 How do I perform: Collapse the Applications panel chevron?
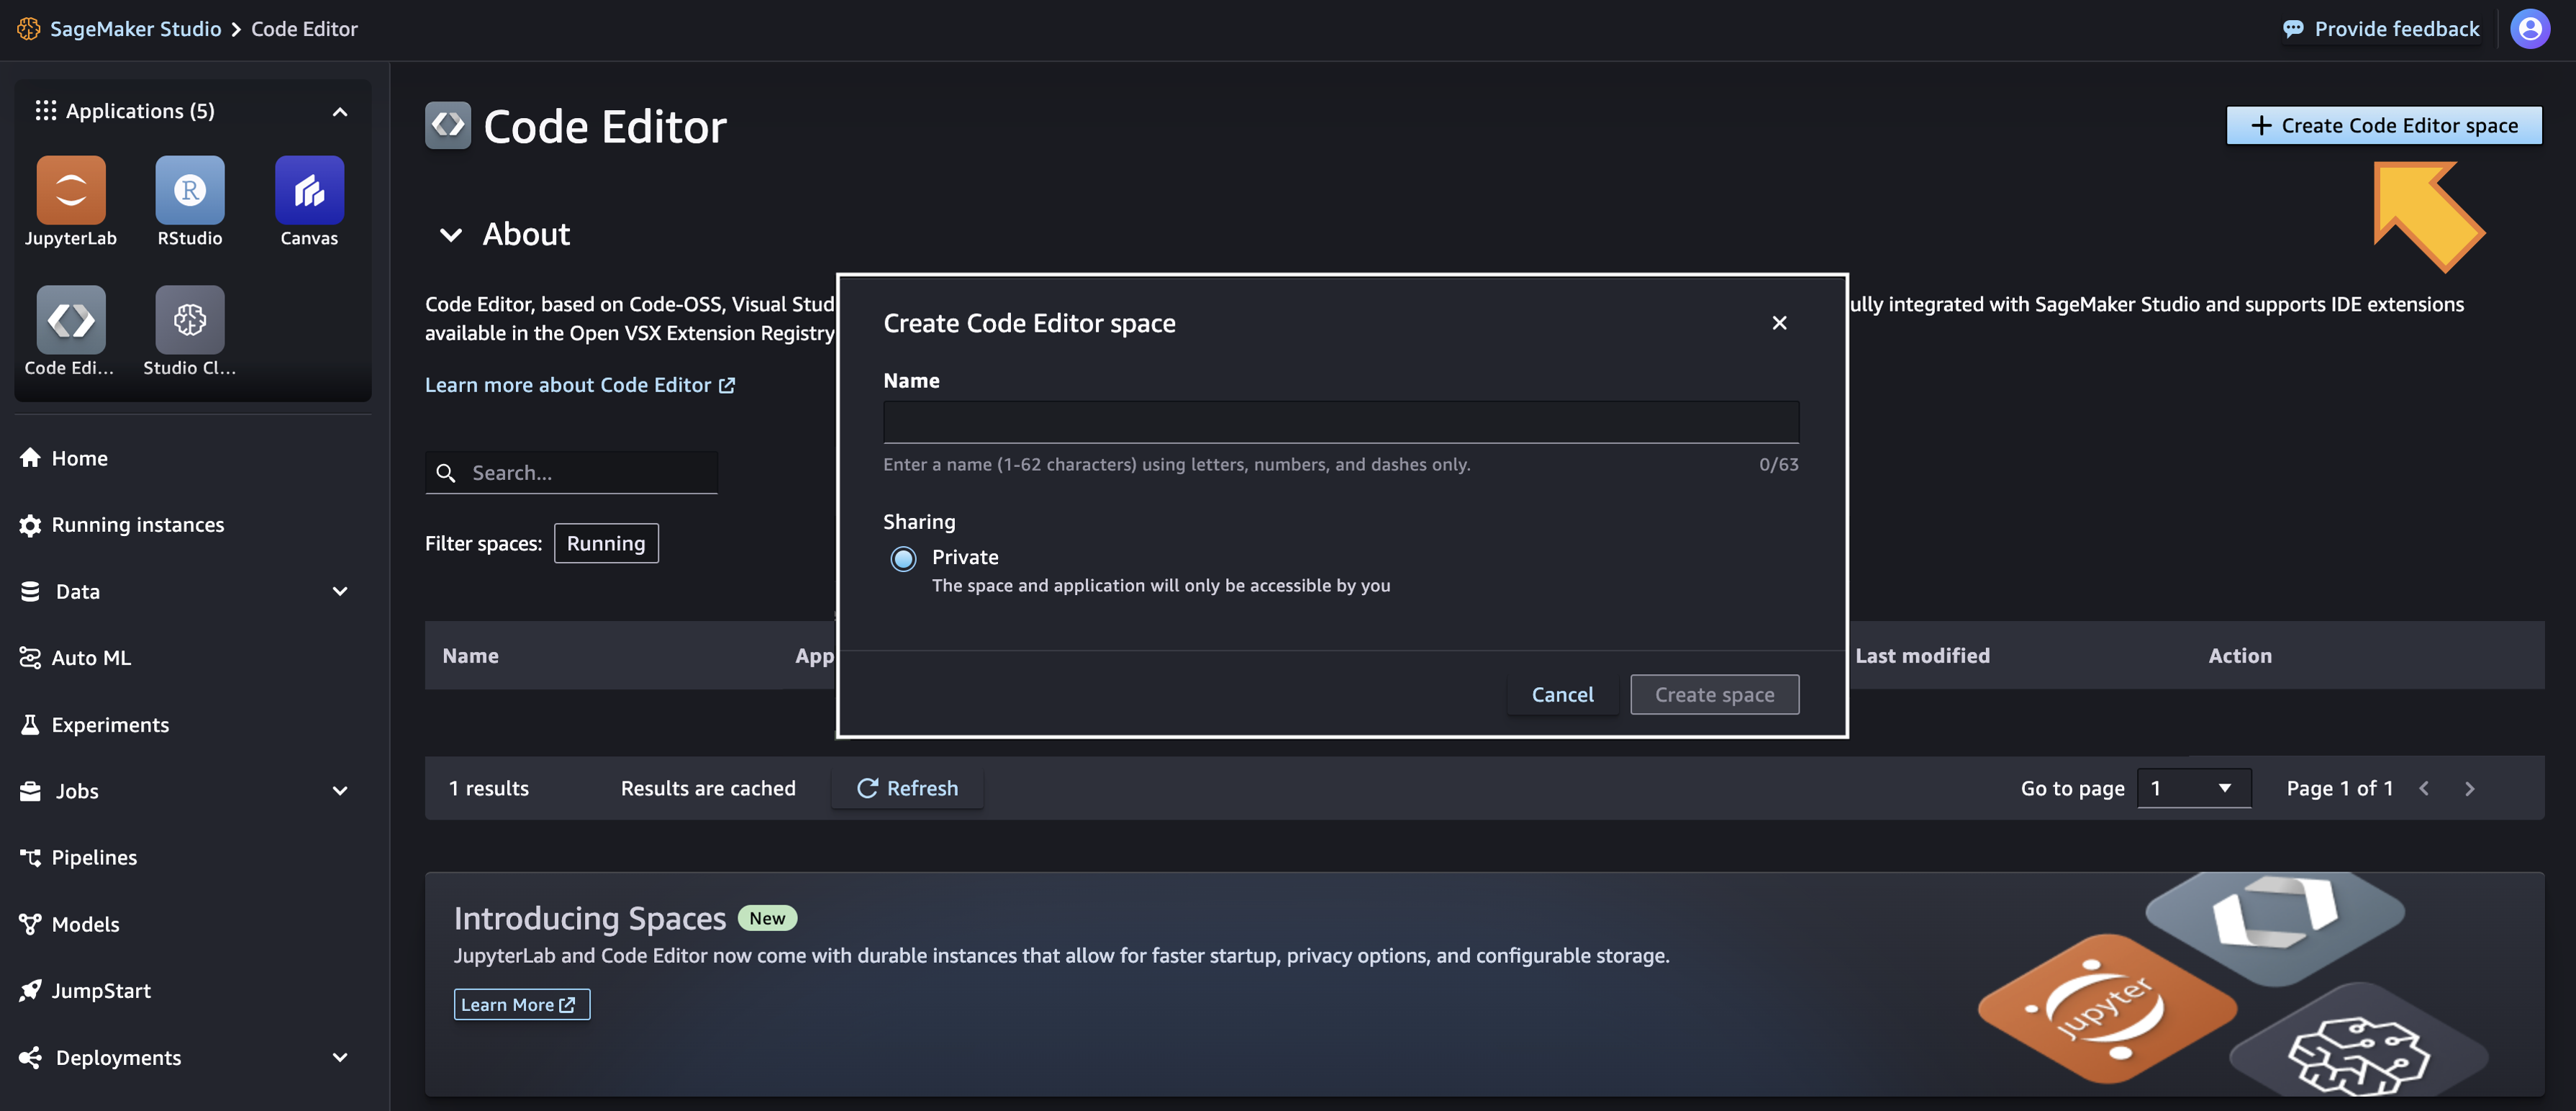click(x=340, y=111)
